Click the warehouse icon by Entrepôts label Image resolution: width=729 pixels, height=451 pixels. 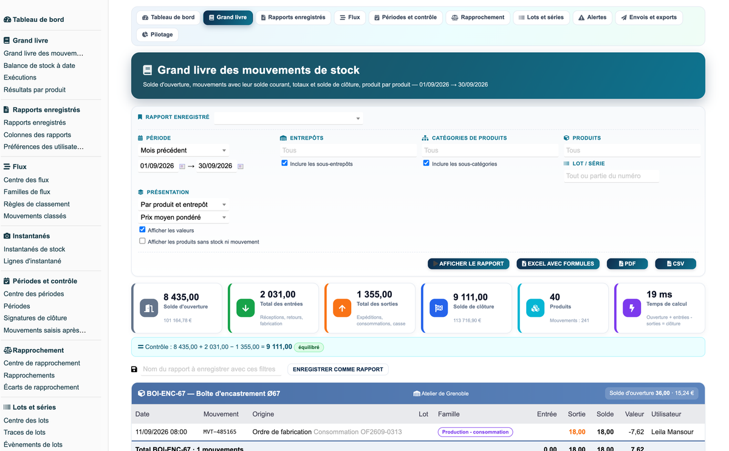[283, 138]
